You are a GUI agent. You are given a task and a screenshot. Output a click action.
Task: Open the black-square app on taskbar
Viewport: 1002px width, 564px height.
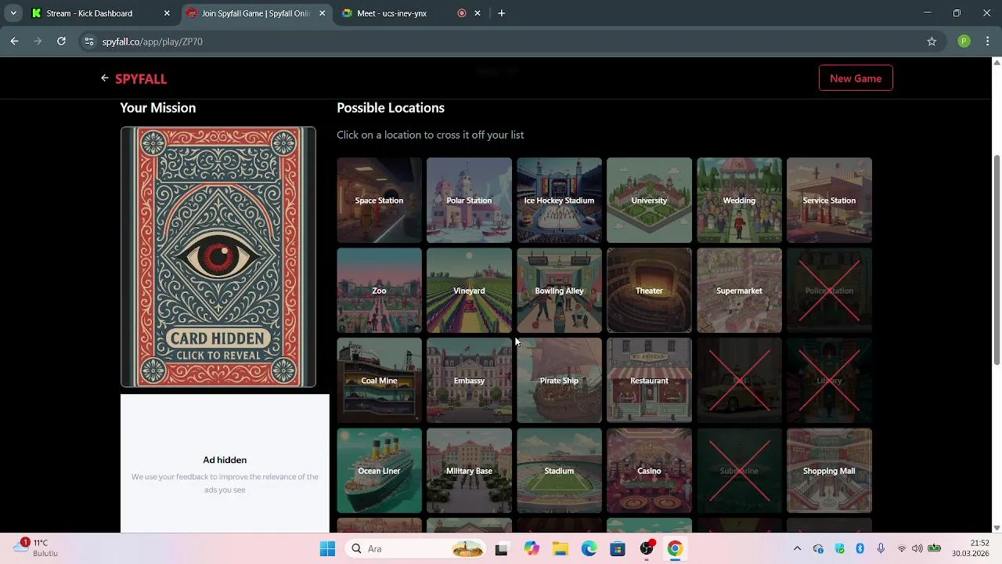coord(502,549)
